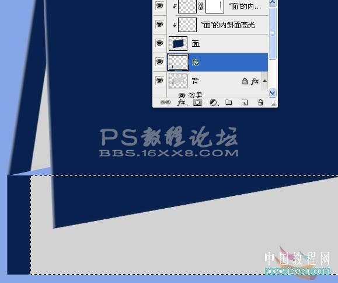The image size is (338, 283).
Task: Create a new layer group folder
Action: [229, 102]
